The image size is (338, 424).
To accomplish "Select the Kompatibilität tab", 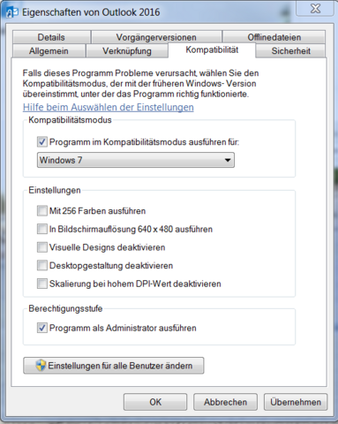I will click(x=212, y=49).
